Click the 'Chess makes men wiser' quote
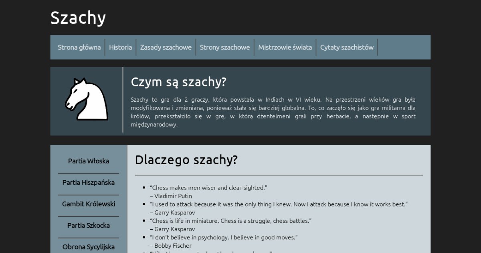The image size is (481, 253). coord(208,188)
